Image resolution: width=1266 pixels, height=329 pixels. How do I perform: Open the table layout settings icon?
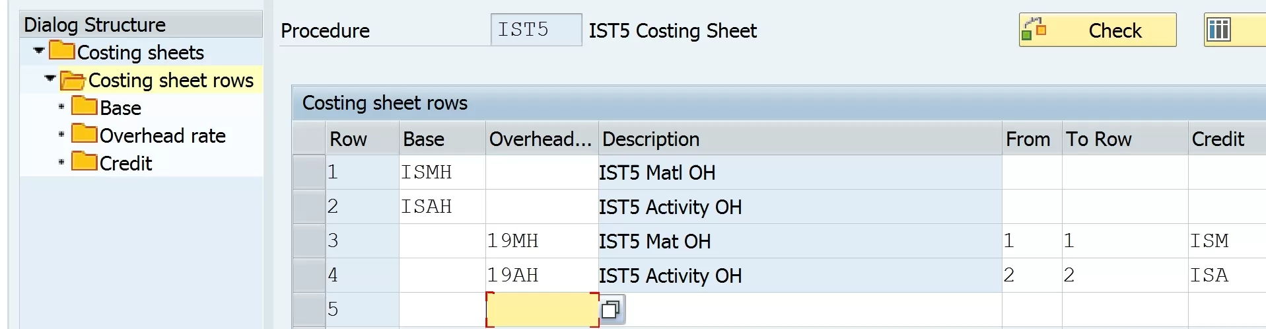(x=1219, y=30)
